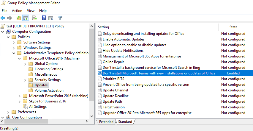Click the Licensing Settings folder icon

pyautogui.click(x=31, y=69)
